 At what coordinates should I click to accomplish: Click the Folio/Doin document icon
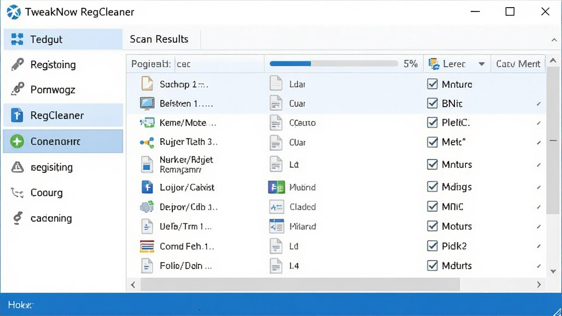pos(147,266)
